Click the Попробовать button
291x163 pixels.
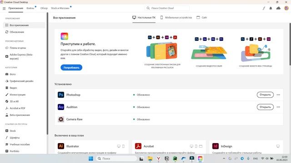coord(71,67)
